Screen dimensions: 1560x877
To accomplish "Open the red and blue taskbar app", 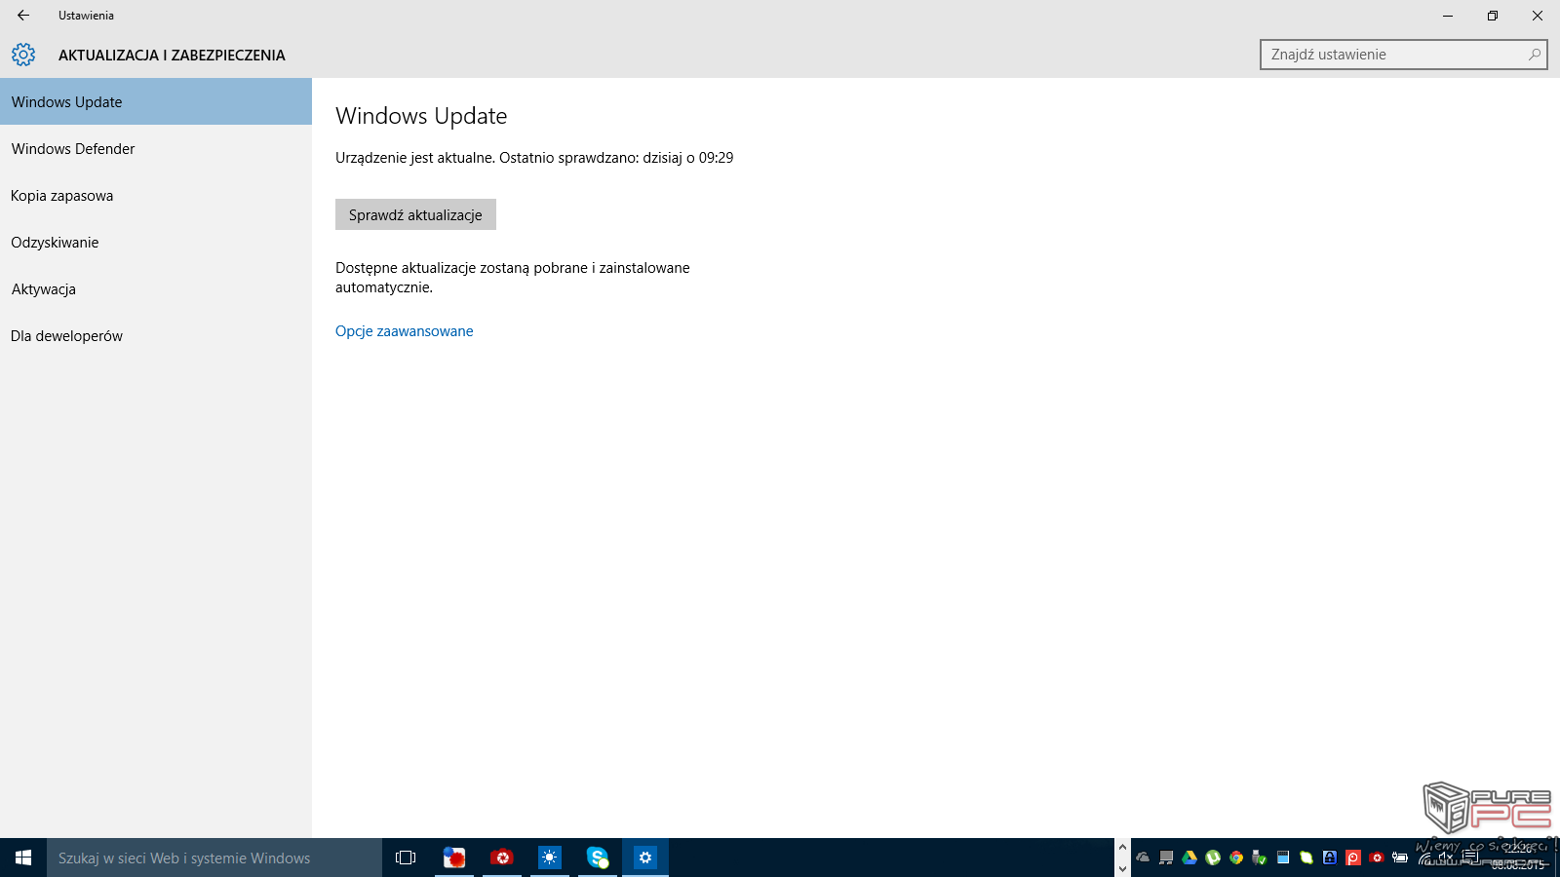I will (x=454, y=858).
